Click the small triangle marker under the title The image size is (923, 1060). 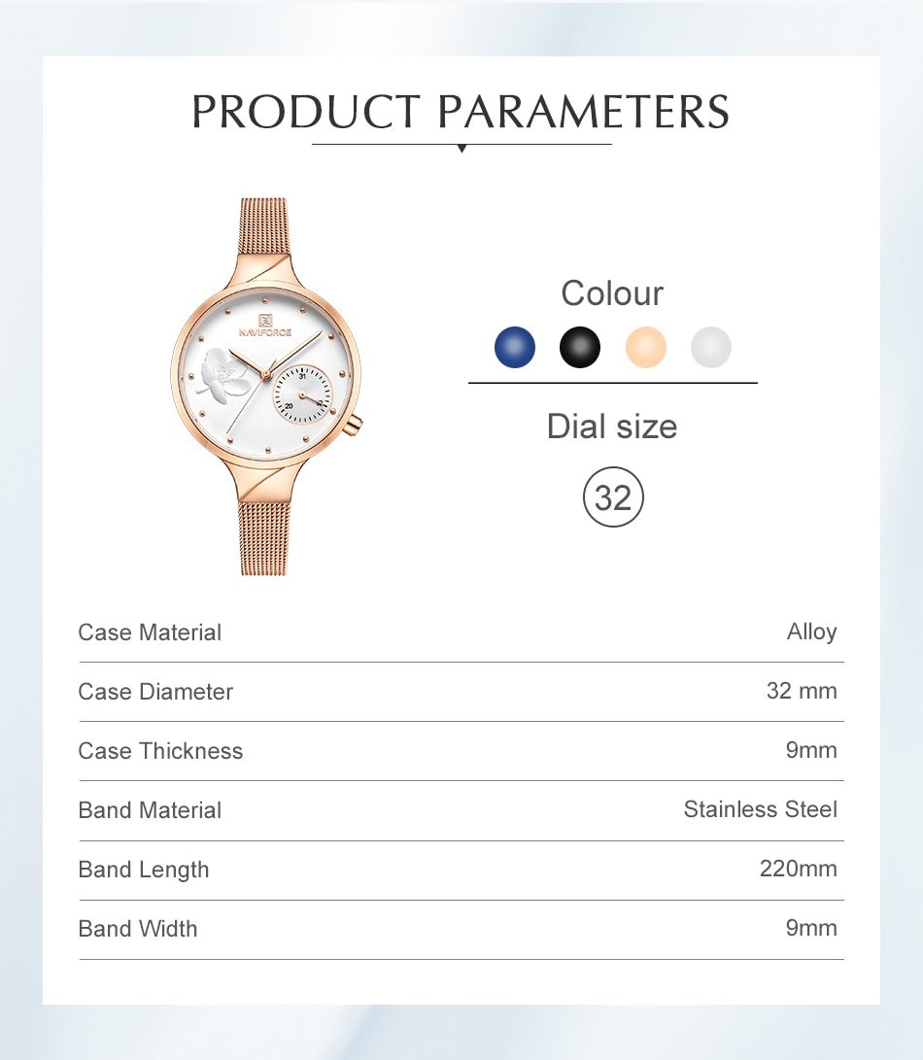(461, 149)
